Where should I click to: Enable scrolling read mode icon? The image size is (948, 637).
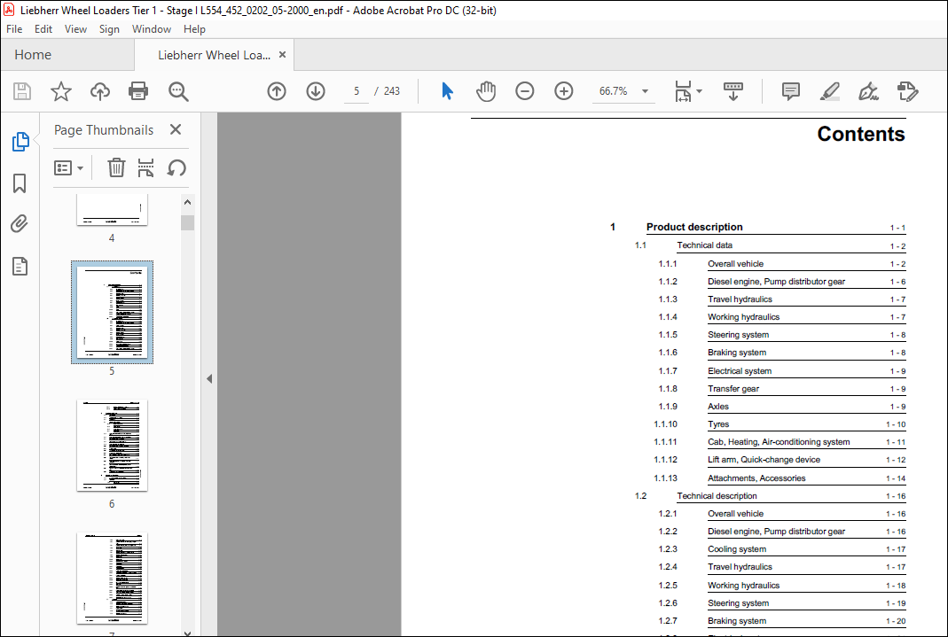point(733,91)
